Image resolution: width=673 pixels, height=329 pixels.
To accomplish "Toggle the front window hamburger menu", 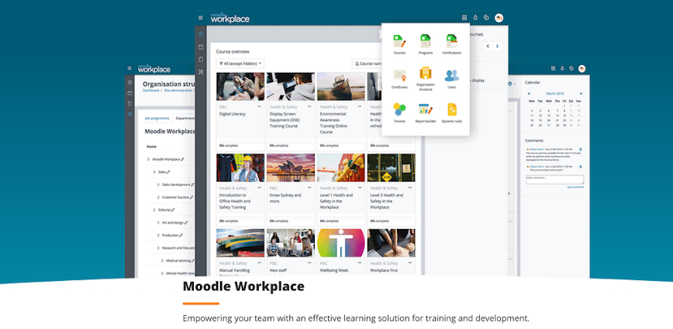I will [200, 17].
